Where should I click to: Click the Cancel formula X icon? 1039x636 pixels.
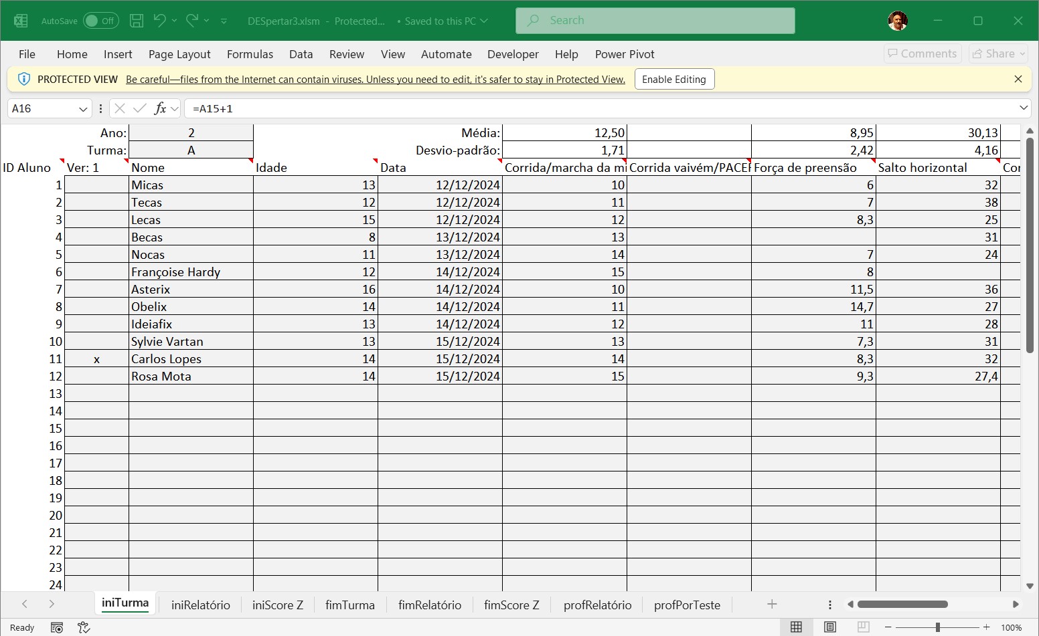[120, 108]
